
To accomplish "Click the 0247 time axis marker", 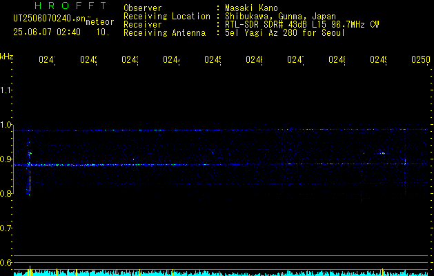I will (295, 59).
